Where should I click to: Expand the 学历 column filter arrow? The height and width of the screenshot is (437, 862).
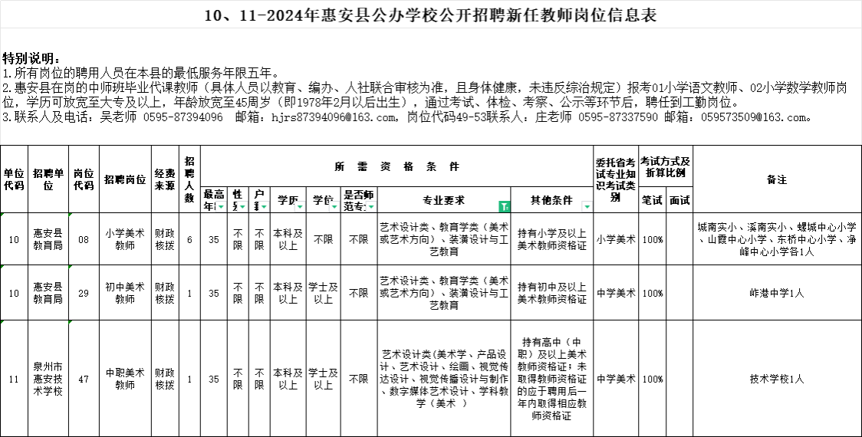[x=300, y=206]
